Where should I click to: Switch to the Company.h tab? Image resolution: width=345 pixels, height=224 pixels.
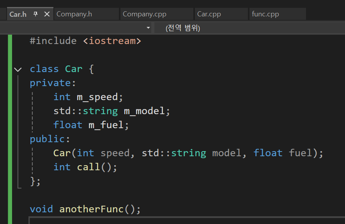click(x=86, y=14)
